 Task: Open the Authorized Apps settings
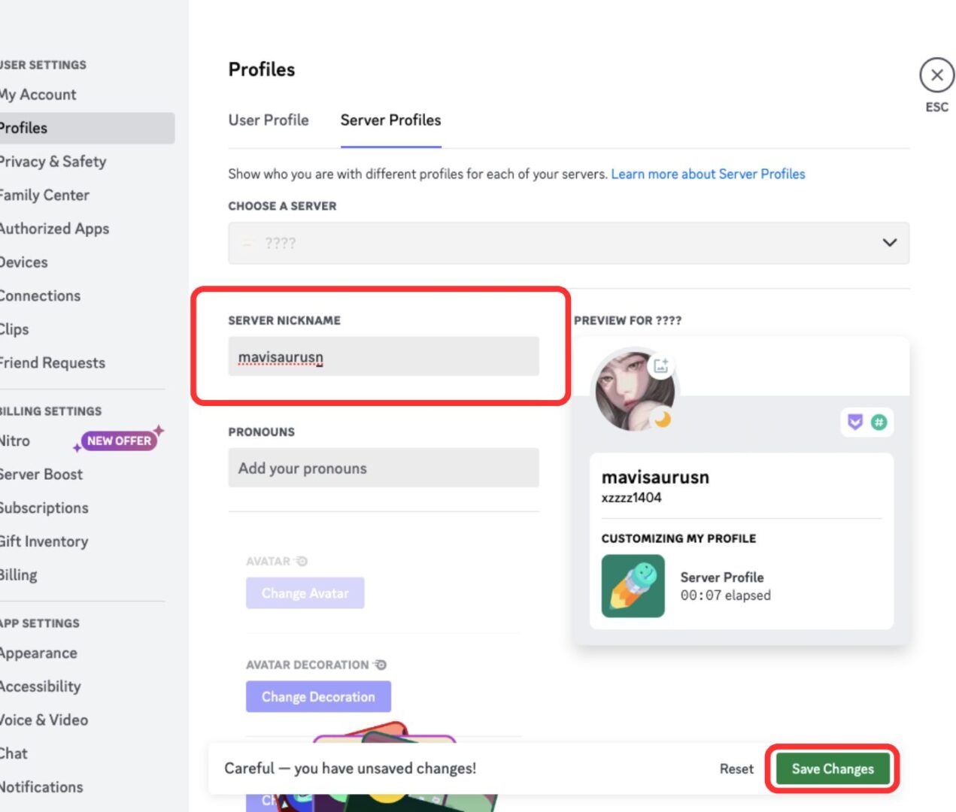point(54,229)
